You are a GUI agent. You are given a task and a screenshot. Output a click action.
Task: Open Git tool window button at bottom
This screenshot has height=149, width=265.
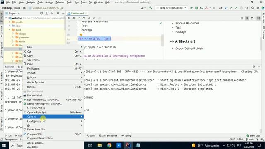(8, 135)
